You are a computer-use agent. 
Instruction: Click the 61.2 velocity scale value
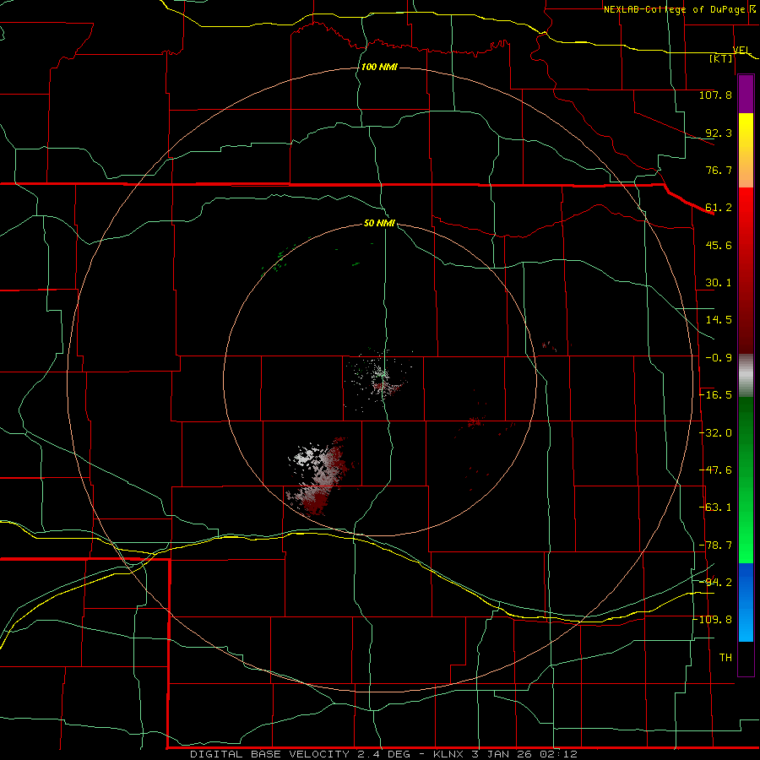(x=719, y=208)
